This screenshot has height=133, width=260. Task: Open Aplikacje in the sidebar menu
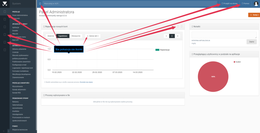click(16, 27)
